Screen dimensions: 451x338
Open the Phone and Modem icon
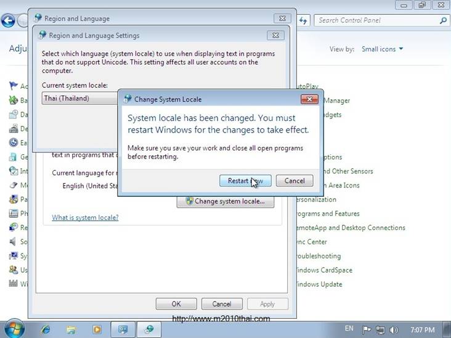(x=13, y=213)
